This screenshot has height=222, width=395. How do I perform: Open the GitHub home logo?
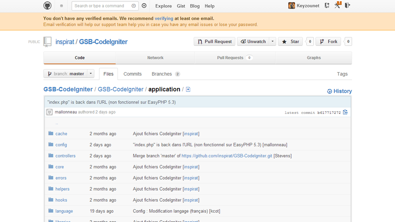[47, 5]
